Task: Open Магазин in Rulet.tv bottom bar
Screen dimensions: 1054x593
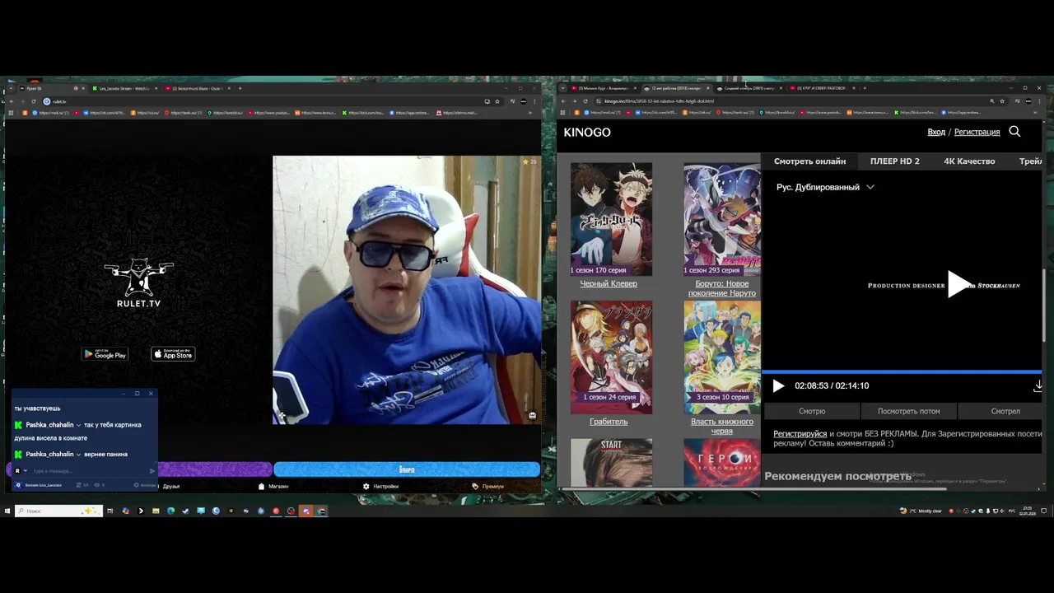Action: coord(273,486)
